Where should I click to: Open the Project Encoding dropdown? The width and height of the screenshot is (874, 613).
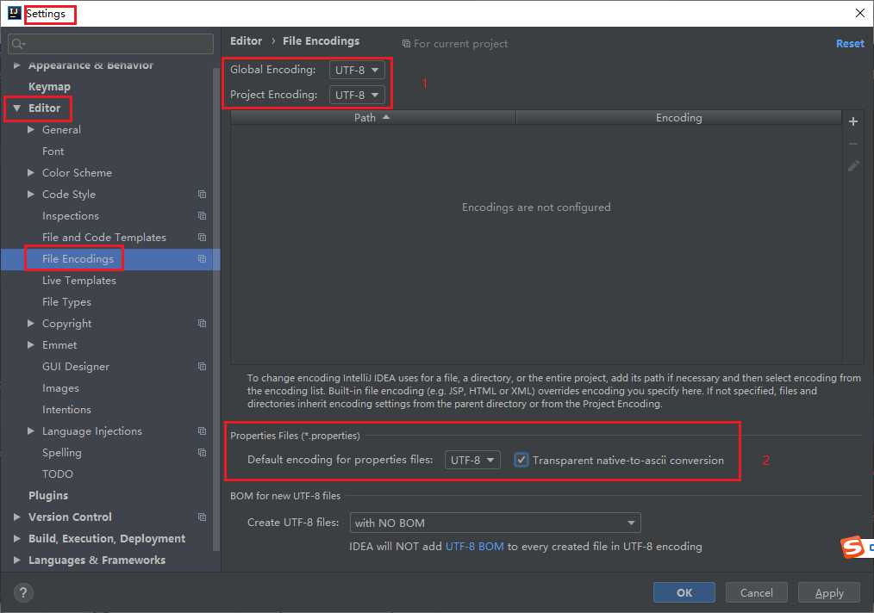pos(357,95)
